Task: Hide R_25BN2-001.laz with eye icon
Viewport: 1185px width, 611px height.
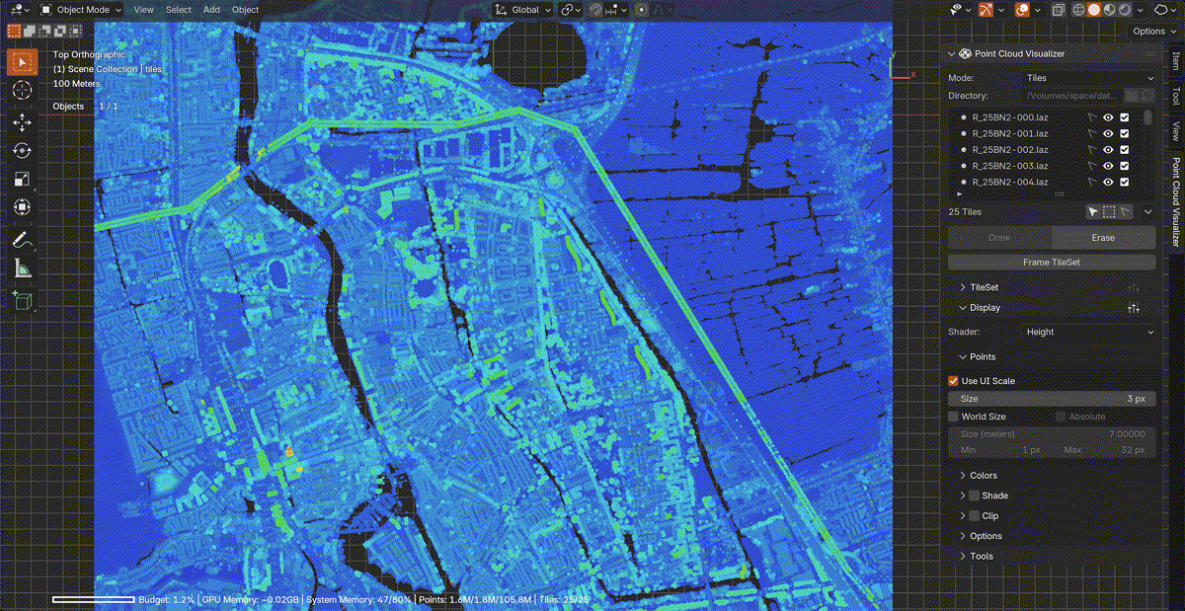Action: [1108, 133]
